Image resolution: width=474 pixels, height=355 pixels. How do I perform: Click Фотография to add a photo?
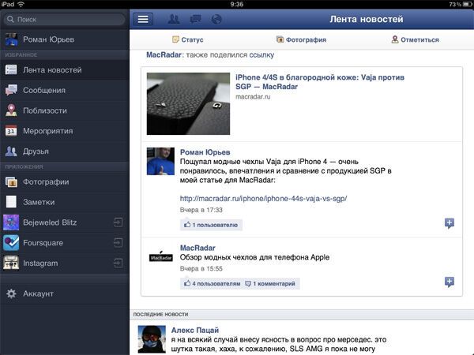[301, 39]
